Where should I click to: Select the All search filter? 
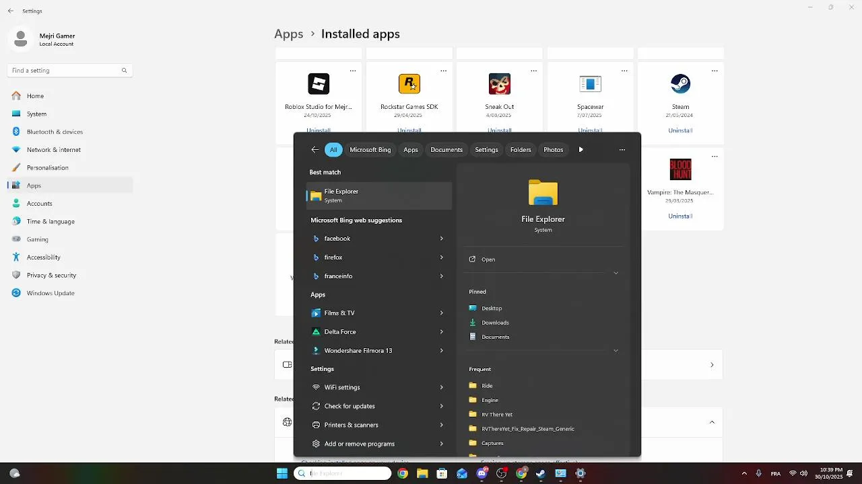[333, 150]
